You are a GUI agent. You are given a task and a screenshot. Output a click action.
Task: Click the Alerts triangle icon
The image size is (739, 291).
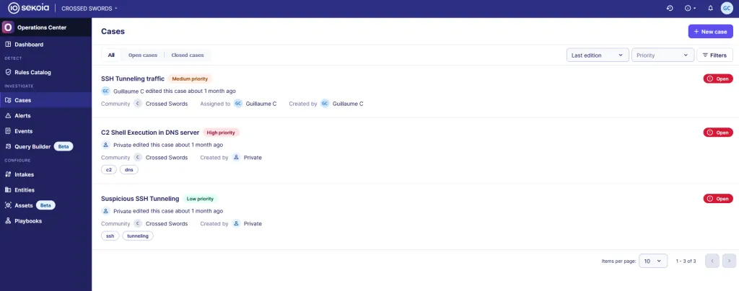[7, 116]
